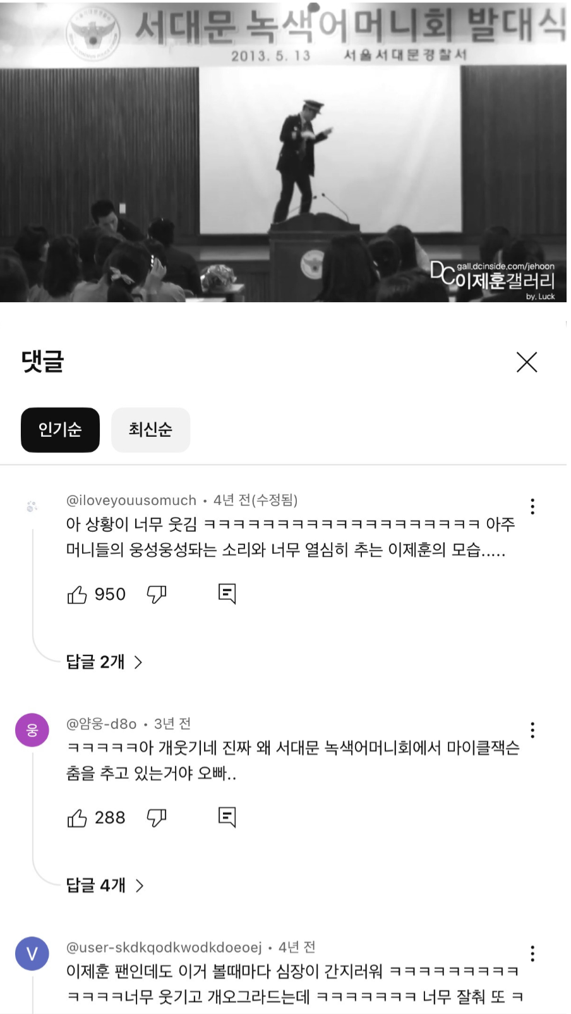Viewport: 571px width, 1014px height.
Task: Reply to the @얌웅-d8o comment
Action: 227,818
